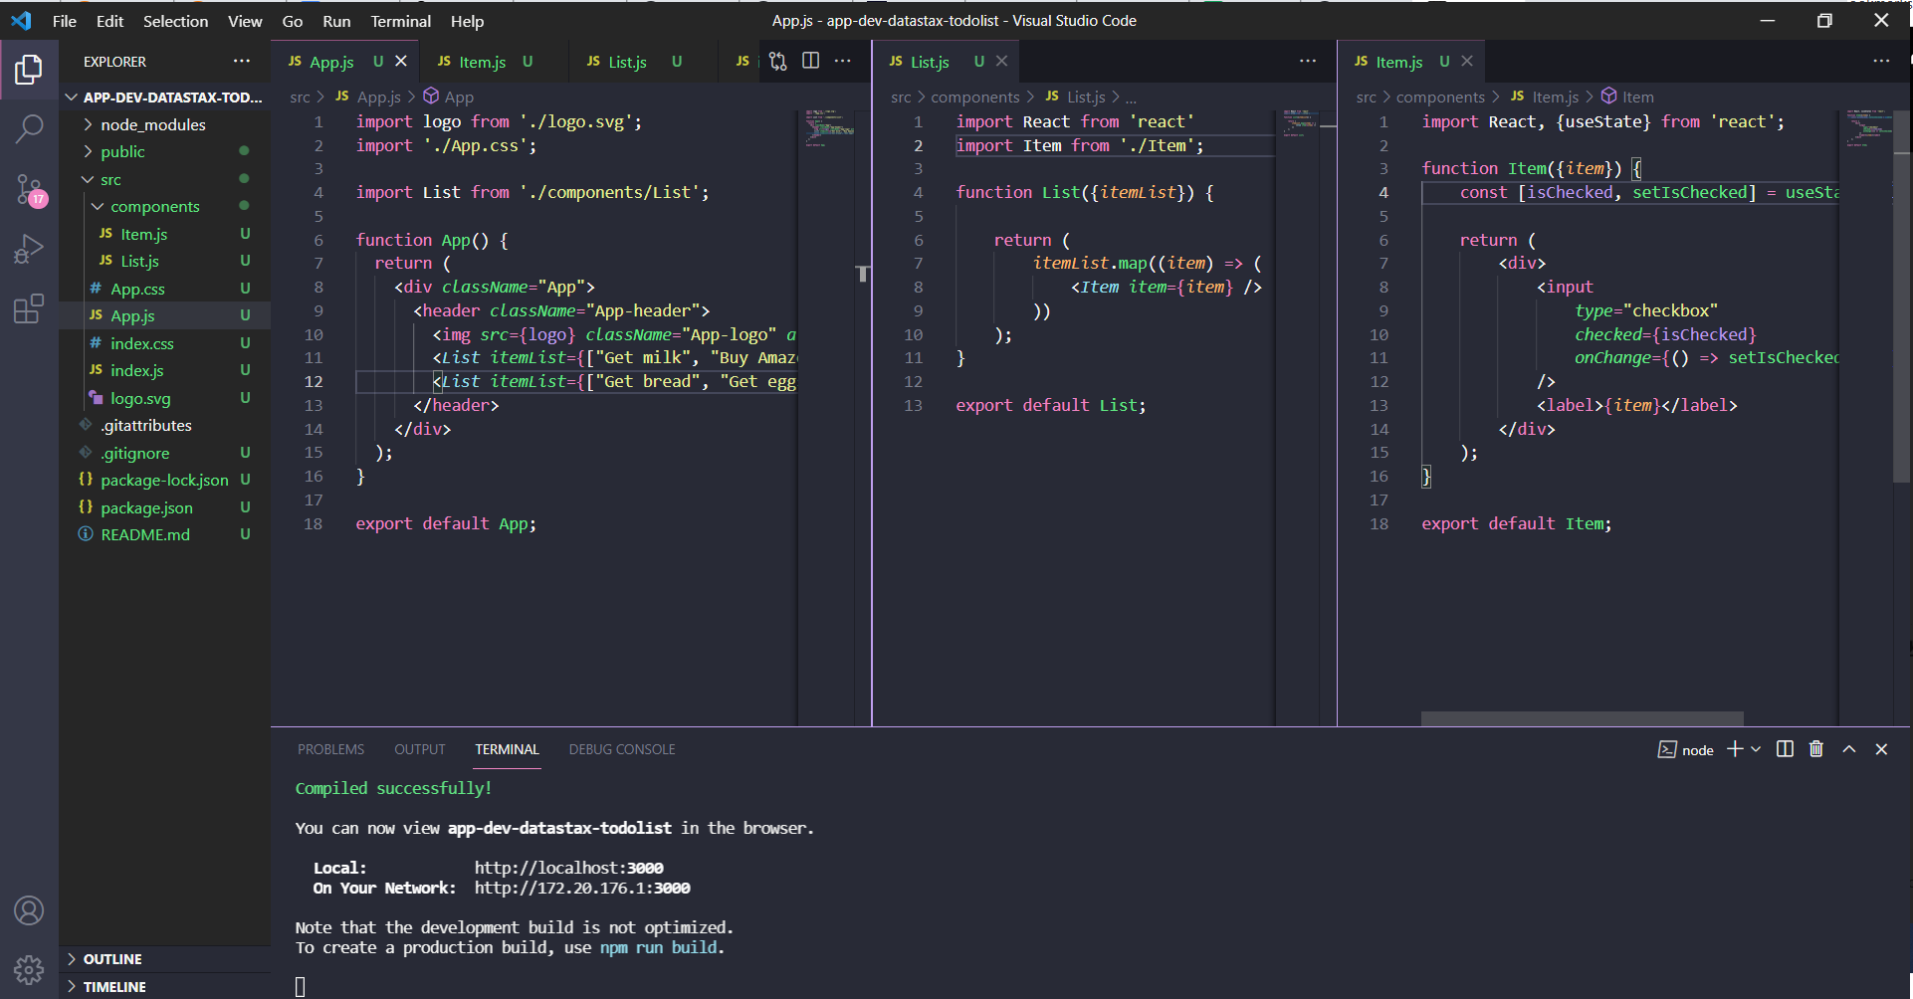The width and height of the screenshot is (1913, 999).
Task: Close the Item.js tab in right group
Action: coord(1467,62)
